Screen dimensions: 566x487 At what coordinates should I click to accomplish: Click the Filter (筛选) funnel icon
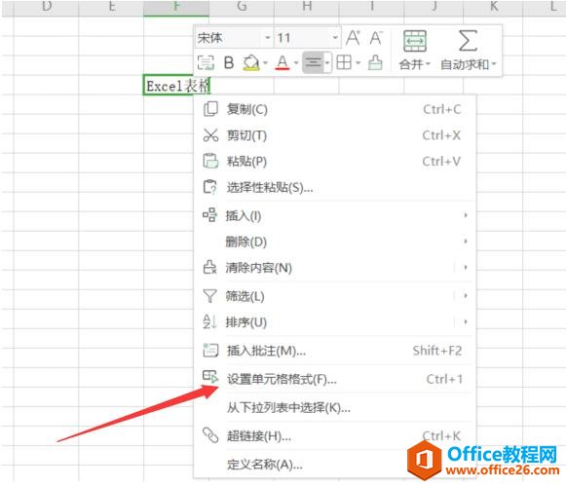tap(209, 296)
